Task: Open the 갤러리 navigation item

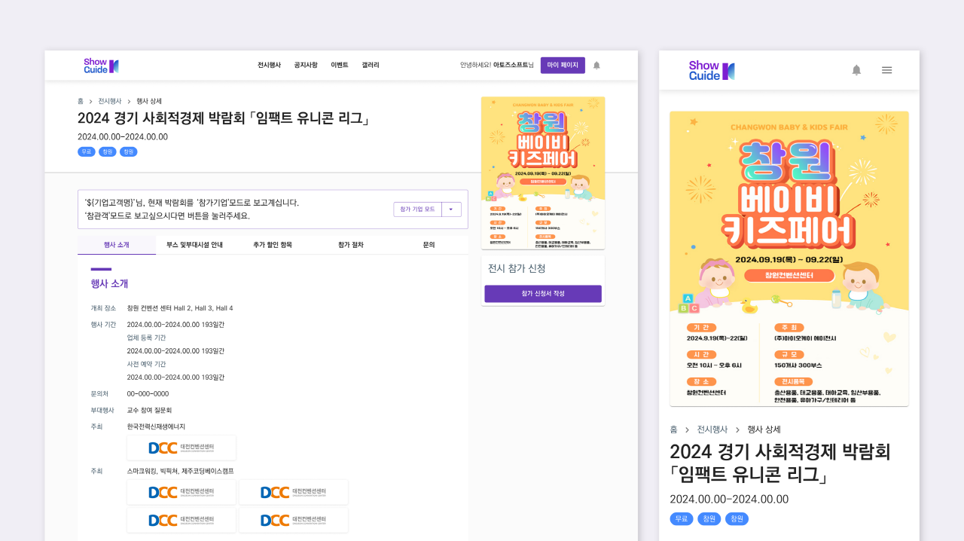Action: pyautogui.click(x=371, y=66)
